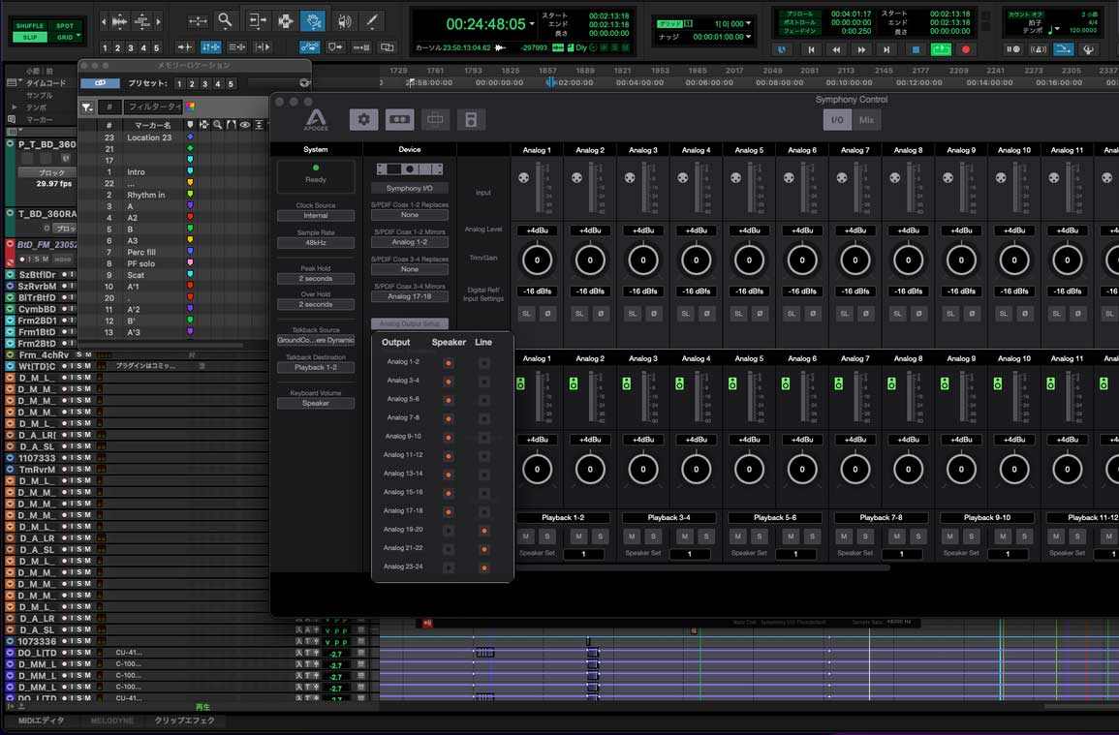Toggle the green loop playback button
The width and height of the screenshot is (1119, 735).
point(942,49)
